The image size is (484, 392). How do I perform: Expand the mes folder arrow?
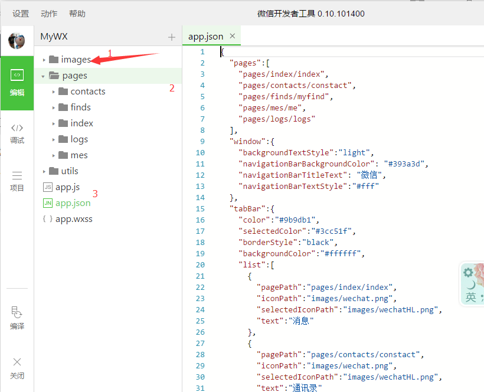[53, 156]
